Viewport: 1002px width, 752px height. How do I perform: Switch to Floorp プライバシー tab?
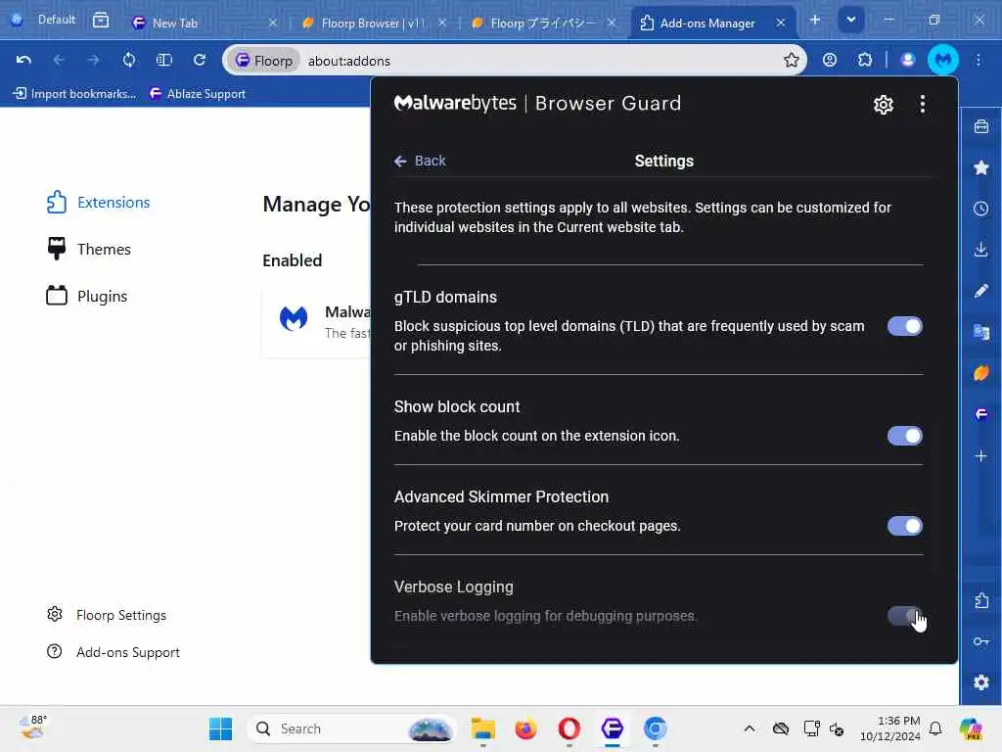pos(544,23)
